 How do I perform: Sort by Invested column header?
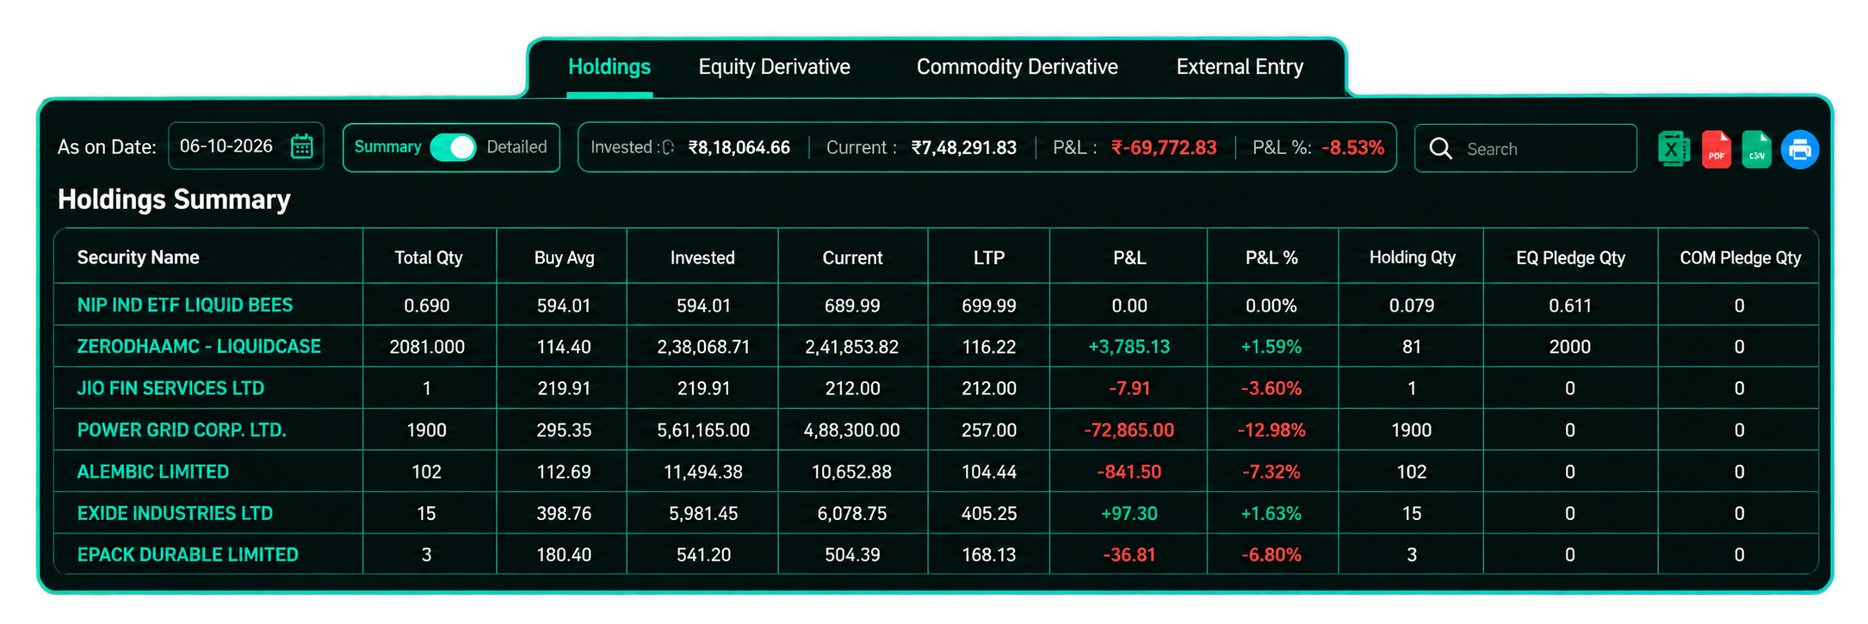click(x=702, y=257)
